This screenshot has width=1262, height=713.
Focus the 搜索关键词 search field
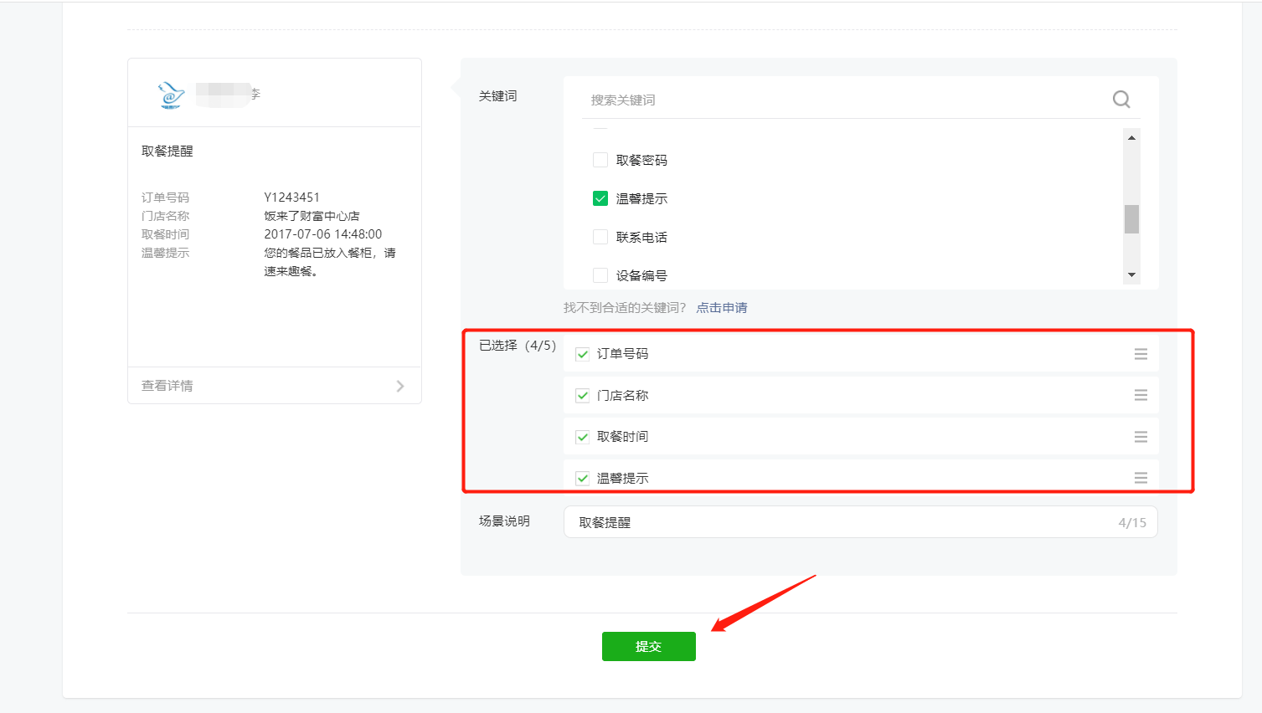pyautogui.click(x=846, y=100)
